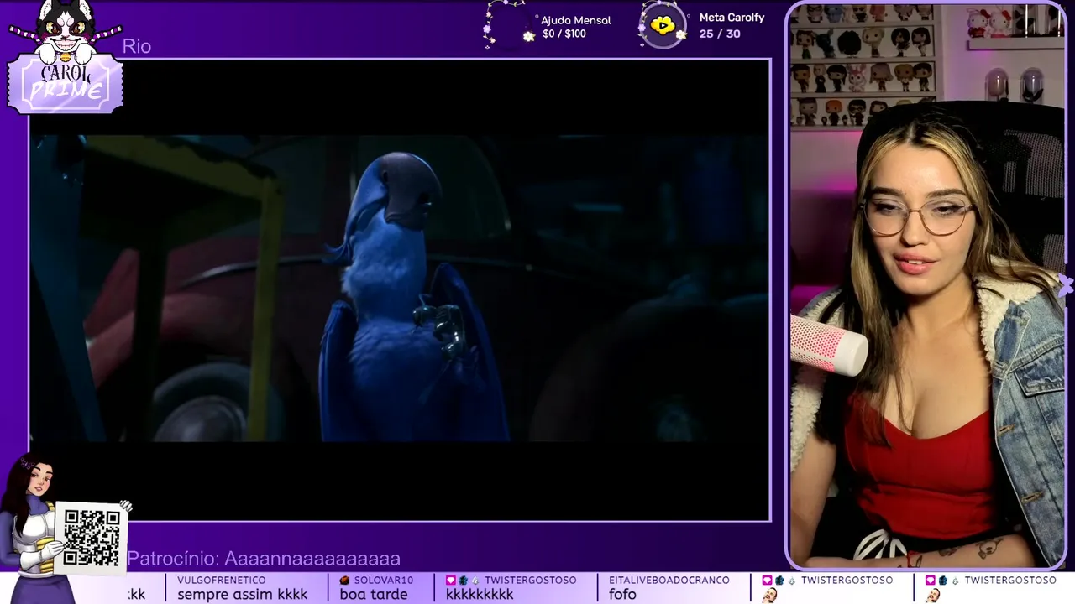This screenshot has height=604, width=1075.
Task: Click the 'Meta Carolfy' goal label
Action: [732, 18]
